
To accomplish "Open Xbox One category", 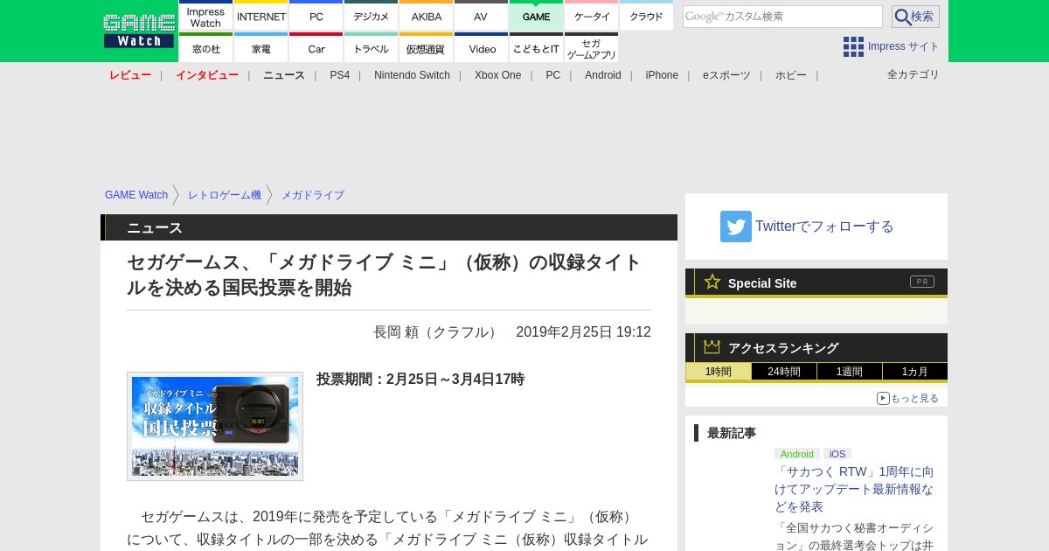I will click(x=497, y=75).
